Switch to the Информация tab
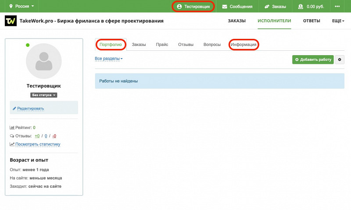 [x=244, y=45]
